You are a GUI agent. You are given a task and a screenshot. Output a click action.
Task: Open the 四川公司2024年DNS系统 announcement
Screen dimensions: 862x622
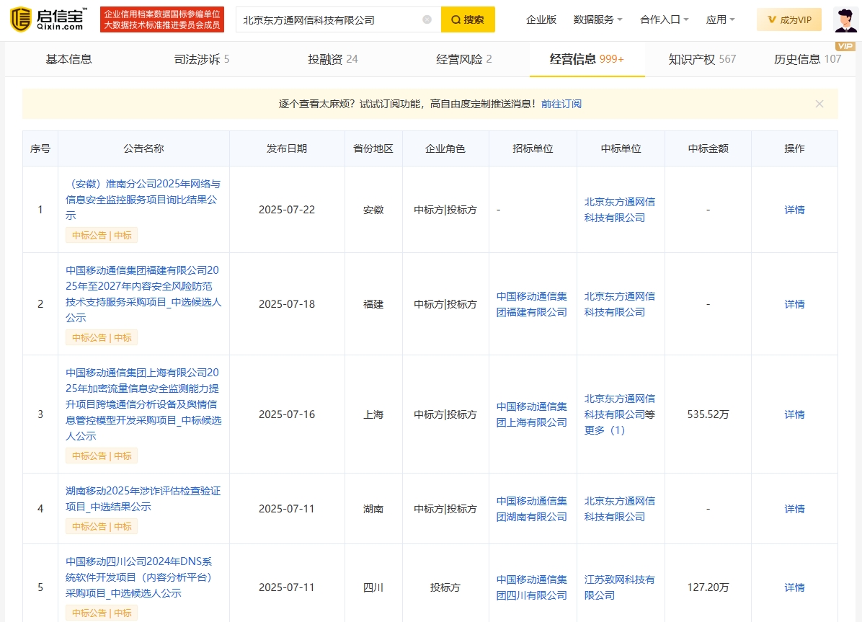[x=139, y=577]
